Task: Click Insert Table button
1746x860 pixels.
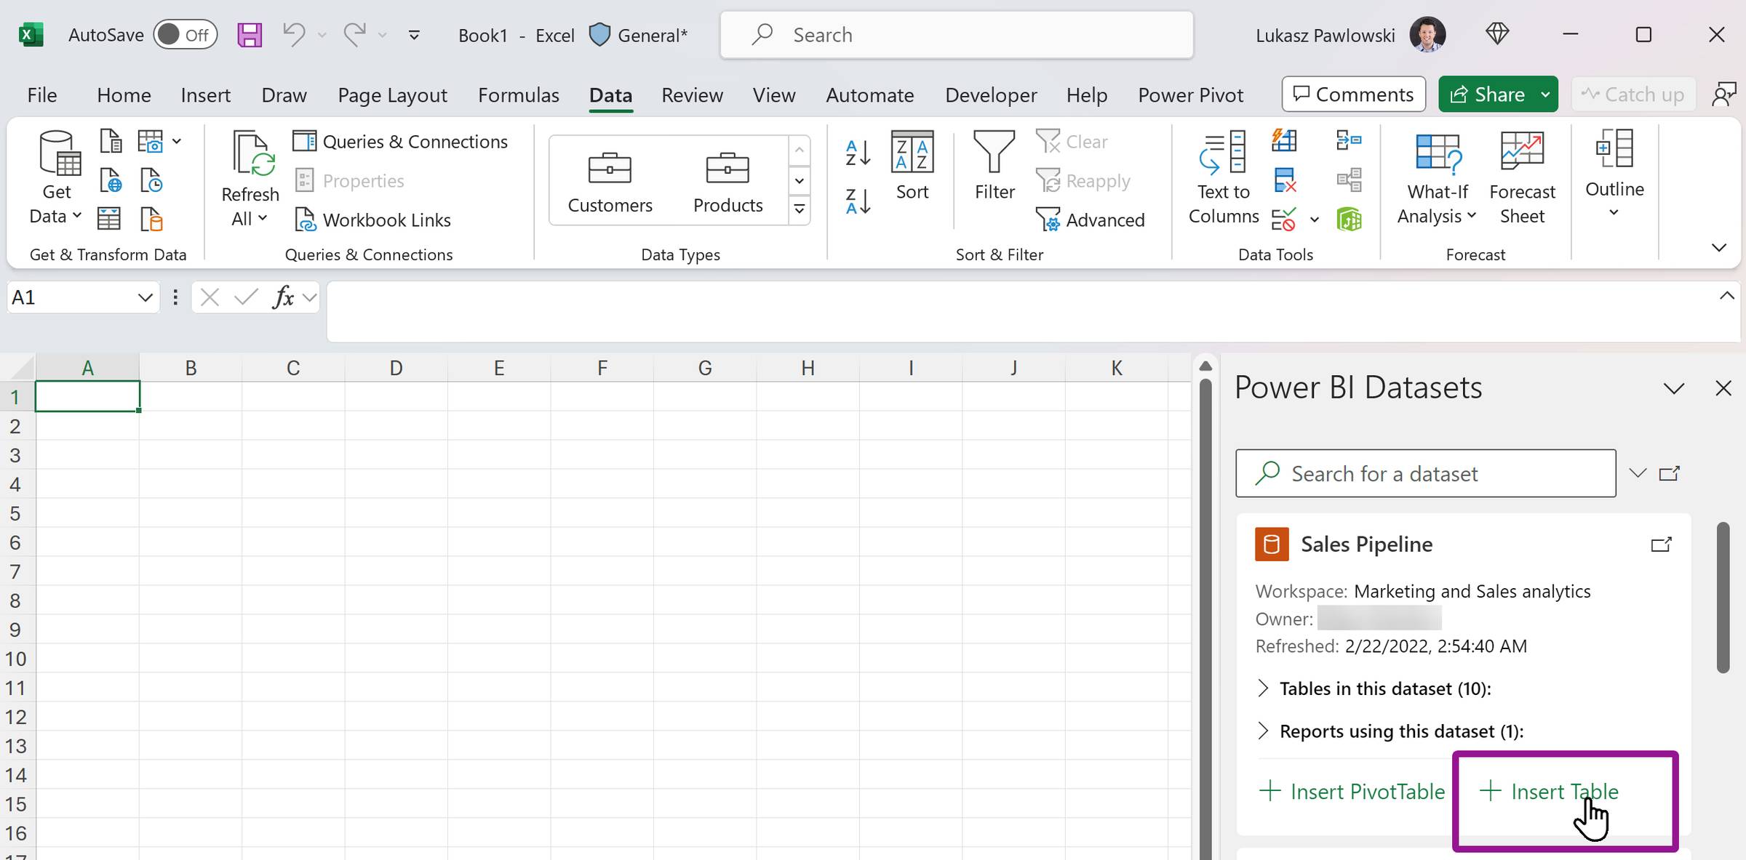Action: point(1550,791)
